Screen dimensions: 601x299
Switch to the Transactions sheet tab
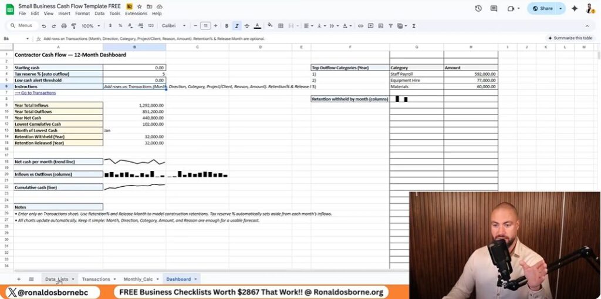click(x=96, y=279)
